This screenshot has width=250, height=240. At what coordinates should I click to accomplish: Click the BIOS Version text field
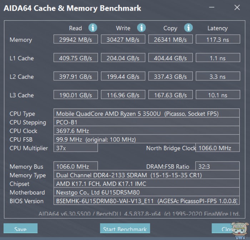tap(146, 200)
